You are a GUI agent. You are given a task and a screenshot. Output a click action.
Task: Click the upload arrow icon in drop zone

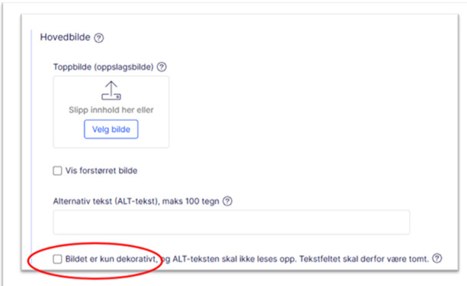coord(111,90)
